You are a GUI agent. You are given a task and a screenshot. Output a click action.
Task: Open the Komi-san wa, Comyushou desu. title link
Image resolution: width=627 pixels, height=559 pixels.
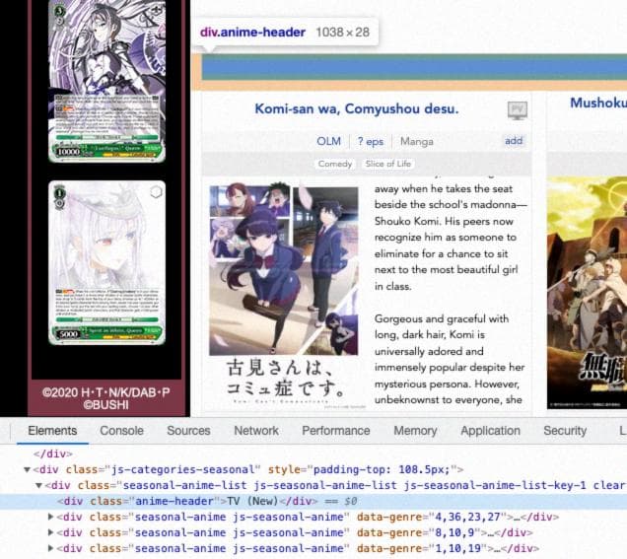pos(356,108)
